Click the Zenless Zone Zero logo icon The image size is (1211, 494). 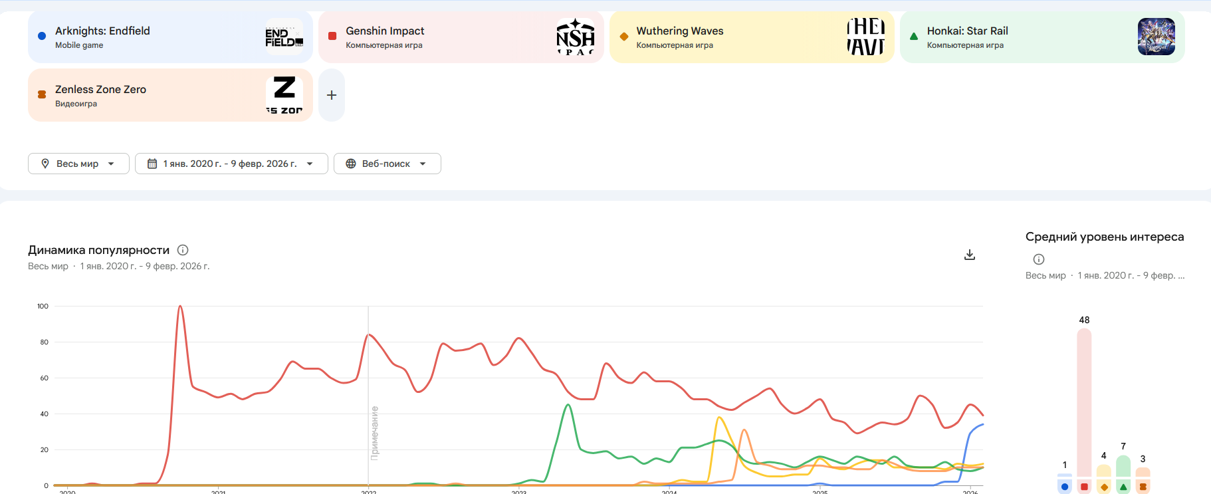pyautogui.click(x=284, y=95)
